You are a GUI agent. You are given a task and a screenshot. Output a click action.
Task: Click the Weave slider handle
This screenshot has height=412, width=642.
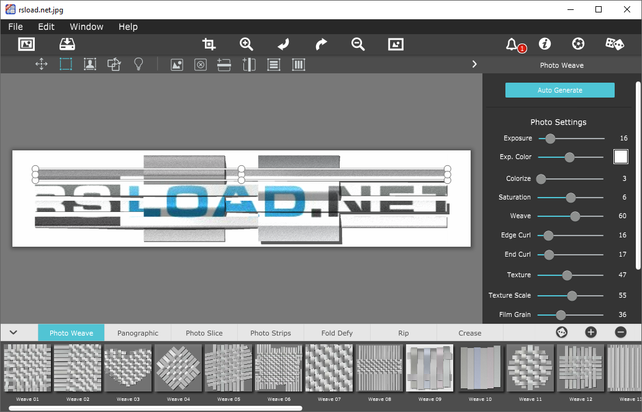coord(575,216)
